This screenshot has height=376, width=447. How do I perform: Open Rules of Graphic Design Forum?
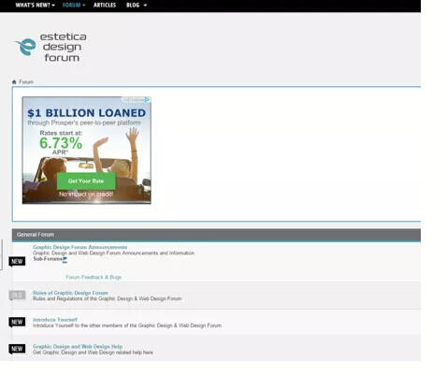70,293
